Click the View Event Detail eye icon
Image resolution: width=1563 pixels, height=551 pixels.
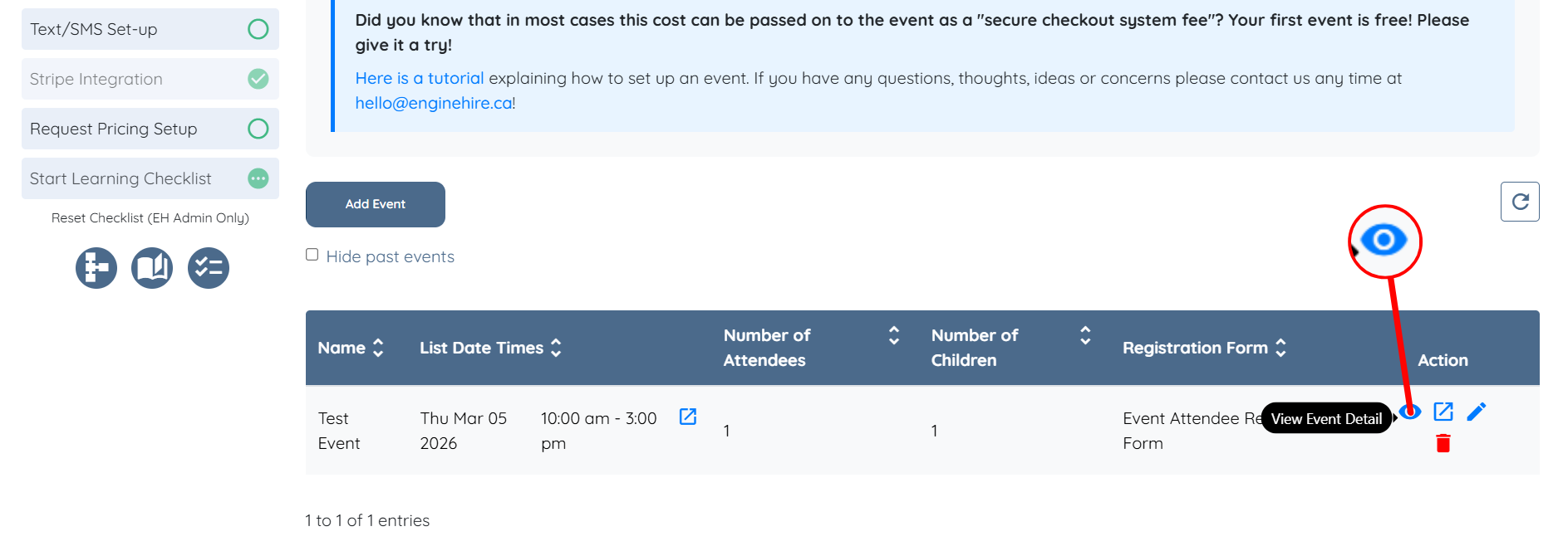1410,412
